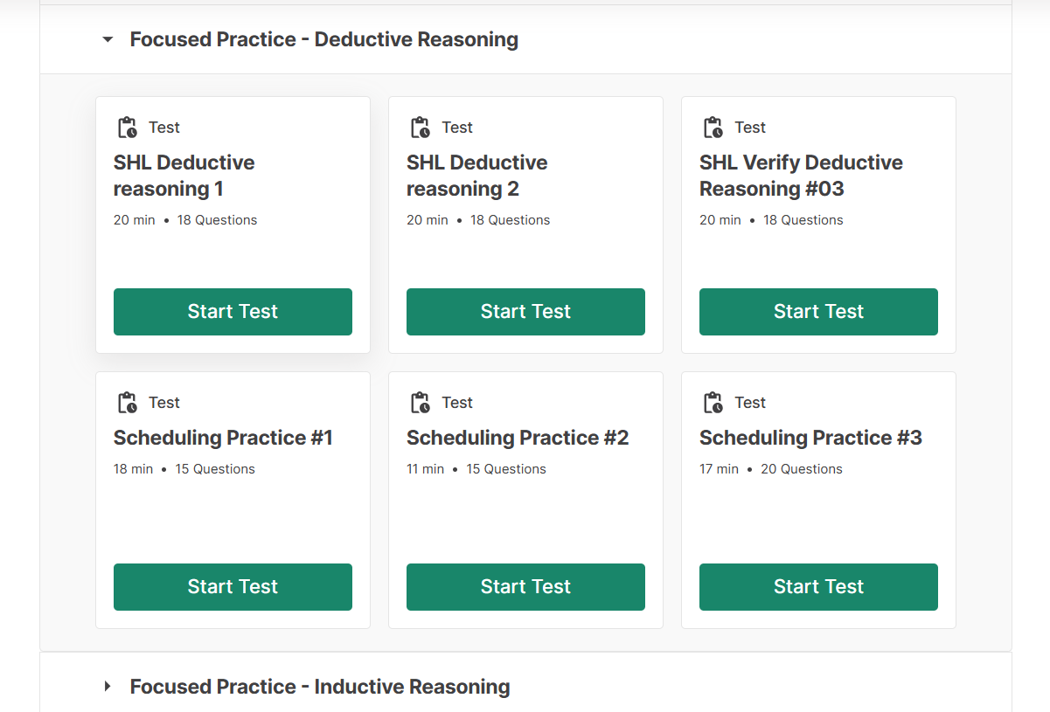Click the test icon on Scheduling Practice #1
The image size is (1050, 712).
(x=128, y=403)
